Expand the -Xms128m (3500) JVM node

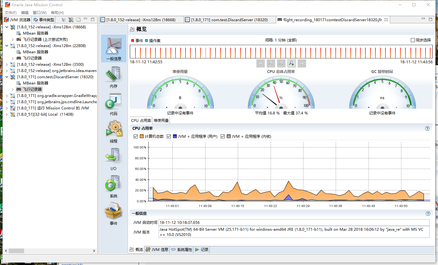[7, 65]
